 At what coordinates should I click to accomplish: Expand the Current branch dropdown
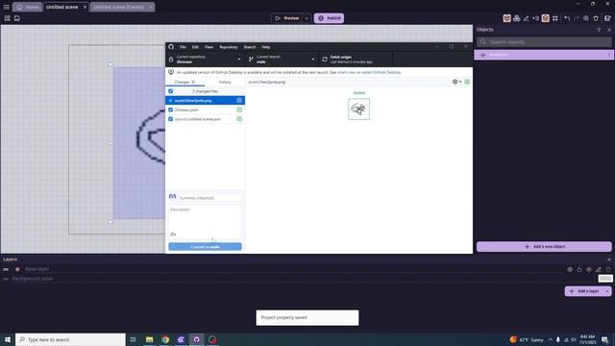(282, 60)
